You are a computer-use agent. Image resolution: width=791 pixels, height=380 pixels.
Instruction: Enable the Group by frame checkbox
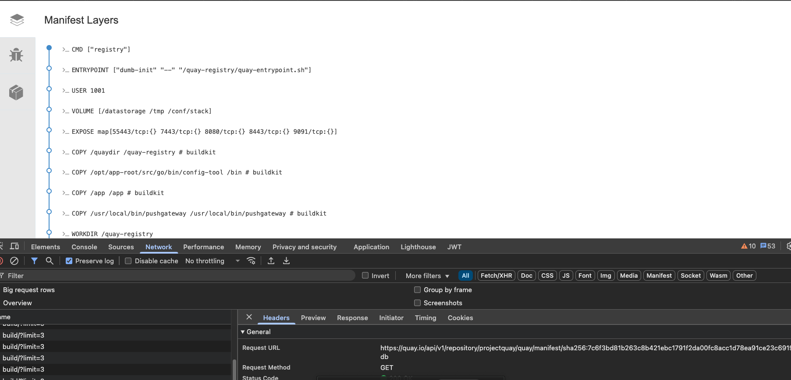tap(417, 290)
